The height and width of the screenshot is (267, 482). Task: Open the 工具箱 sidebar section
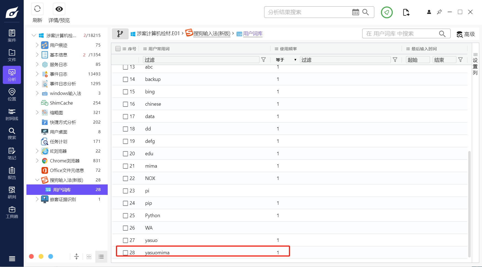tap(12, 212)
